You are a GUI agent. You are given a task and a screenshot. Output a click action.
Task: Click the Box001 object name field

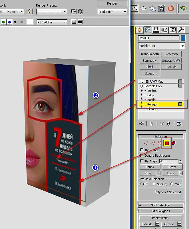[159, 38]
